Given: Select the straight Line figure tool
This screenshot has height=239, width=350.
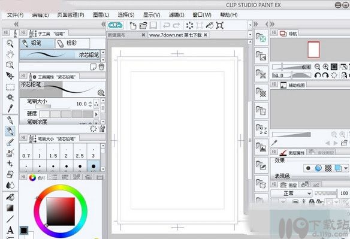Looking at the screenshot, I should click(x=10, y=219).
